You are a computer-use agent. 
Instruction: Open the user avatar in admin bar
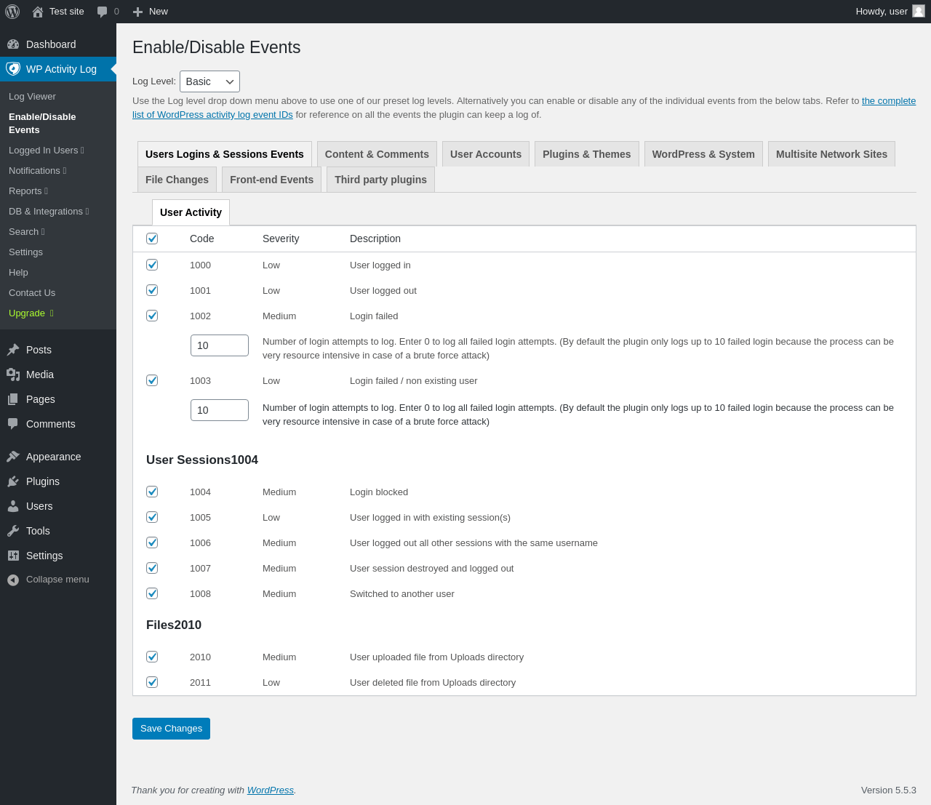click(919, 11)
